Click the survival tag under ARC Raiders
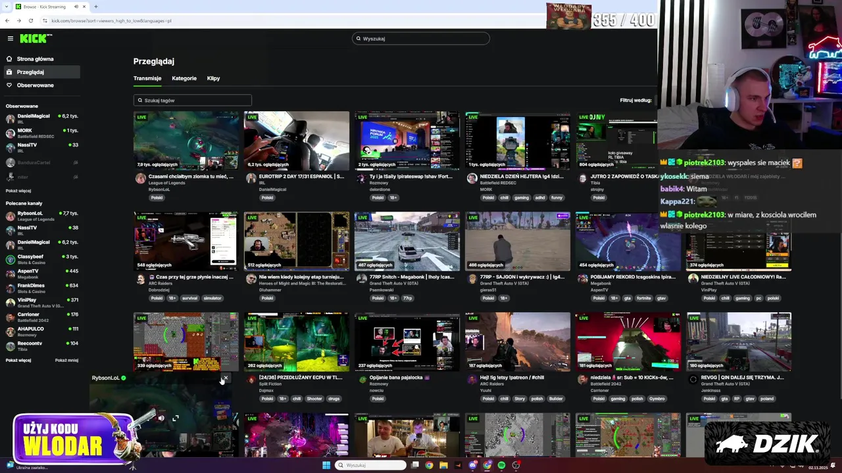The width and height of the screenshot is (842, 473). pos(189,298)
